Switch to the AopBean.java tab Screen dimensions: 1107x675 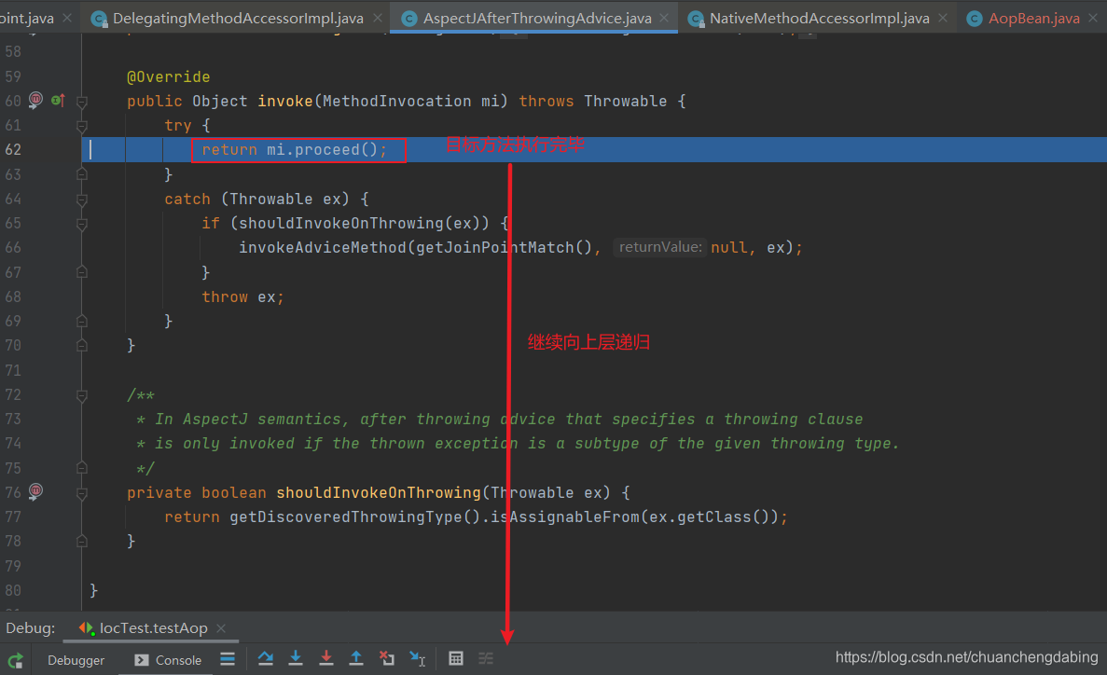[x=1033, y=19]
